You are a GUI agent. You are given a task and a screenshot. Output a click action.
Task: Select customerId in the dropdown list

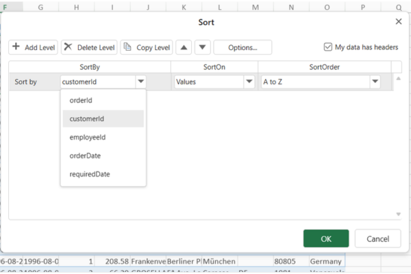click(x=103, y=119)
